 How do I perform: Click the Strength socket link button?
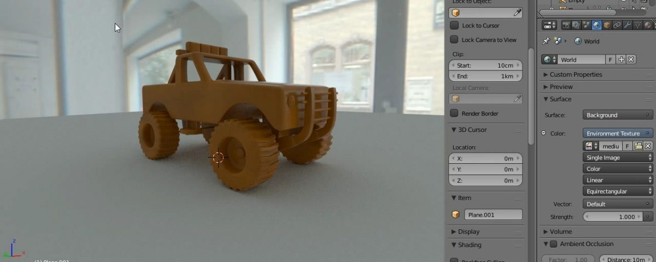648,217
